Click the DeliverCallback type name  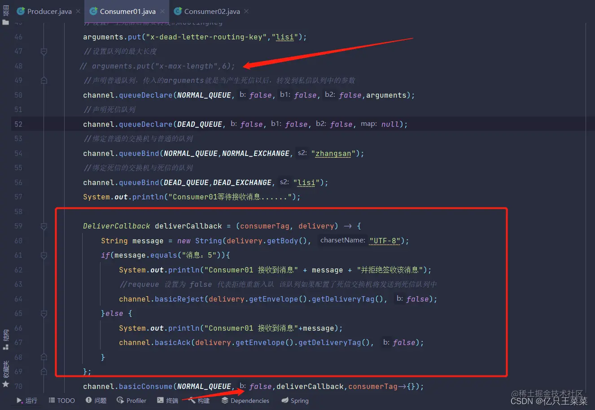117,226
